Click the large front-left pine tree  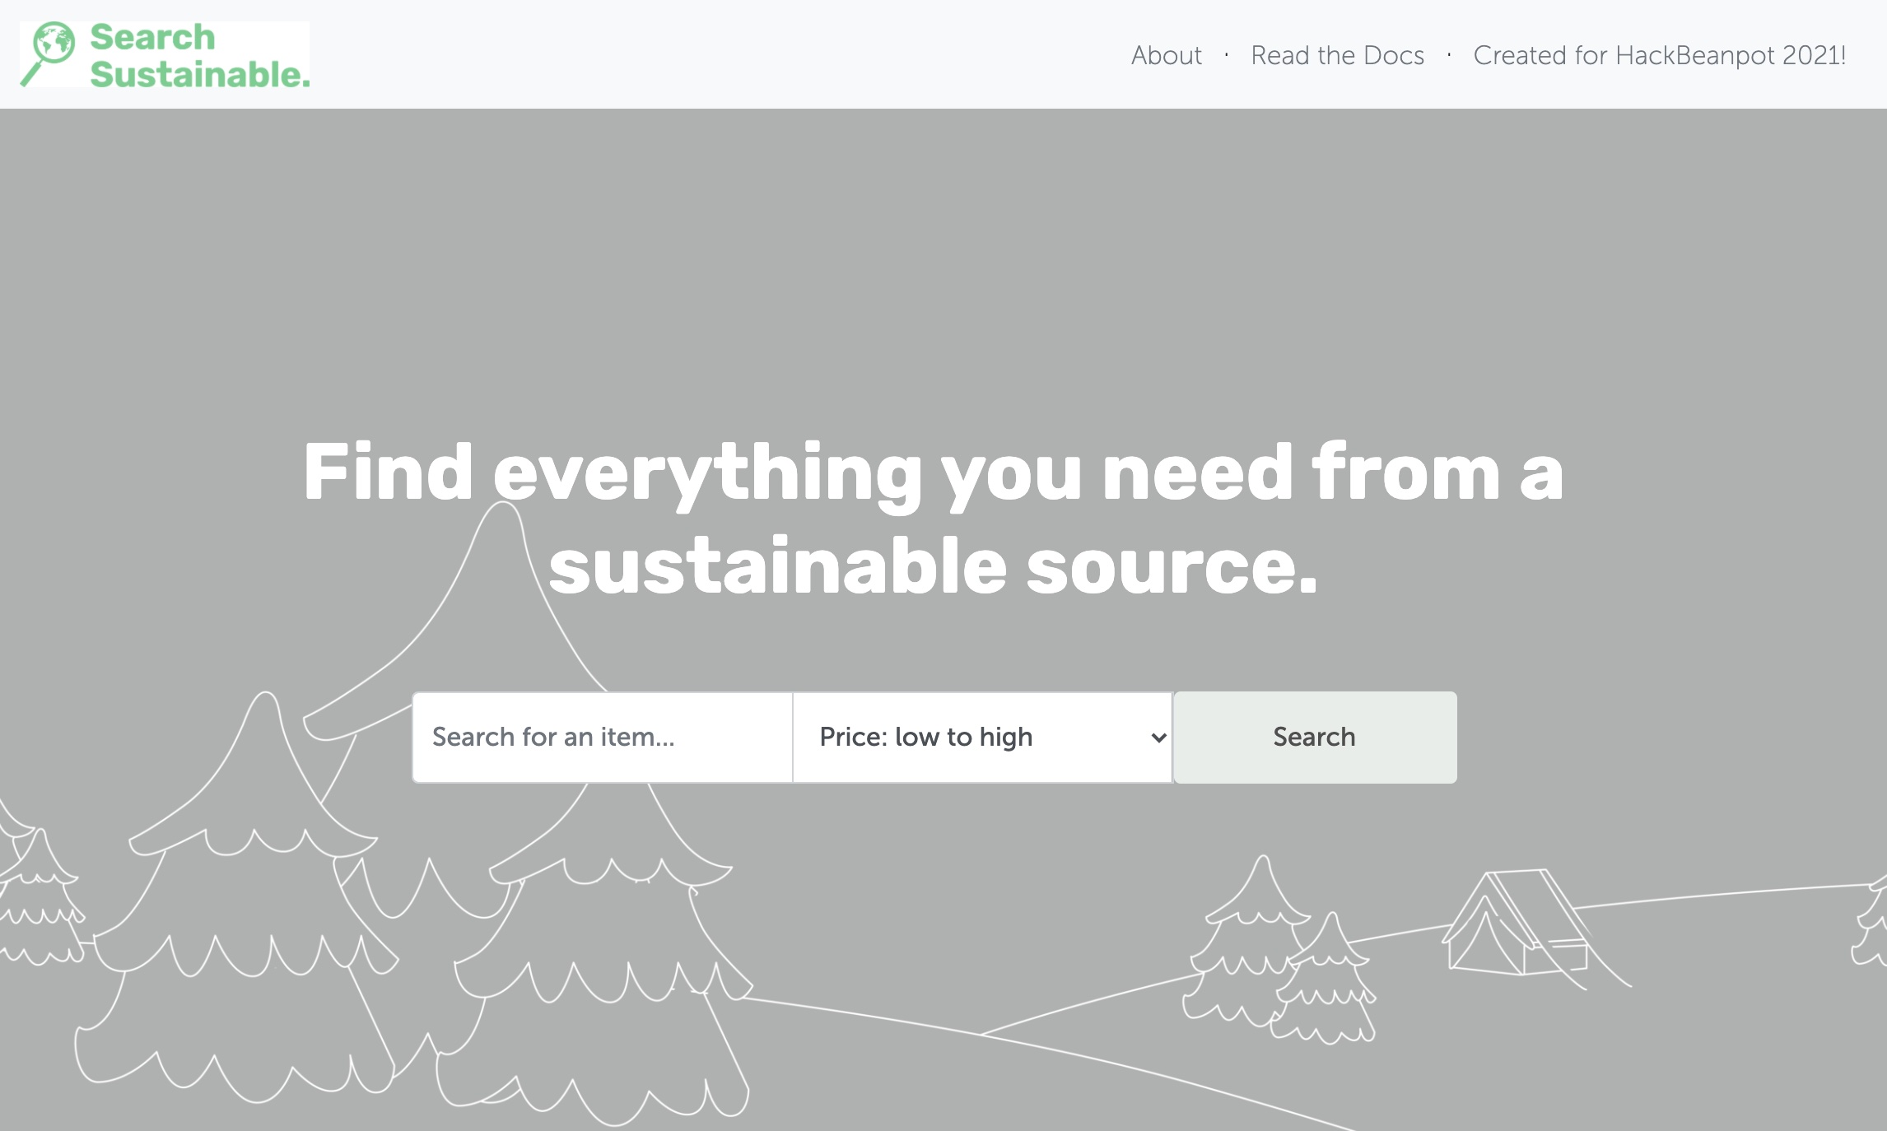click(247, 905)
